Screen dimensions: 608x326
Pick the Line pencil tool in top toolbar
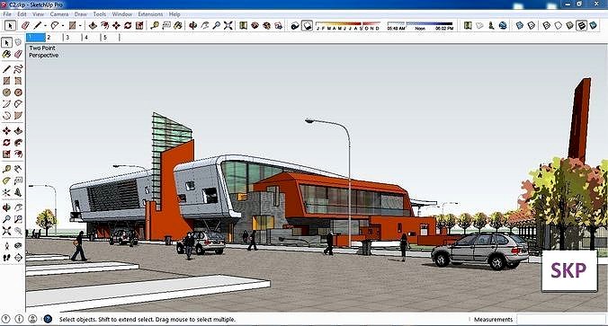click(x=37, y=25)
